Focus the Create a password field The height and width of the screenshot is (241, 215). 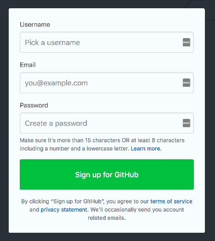point(107,123)
